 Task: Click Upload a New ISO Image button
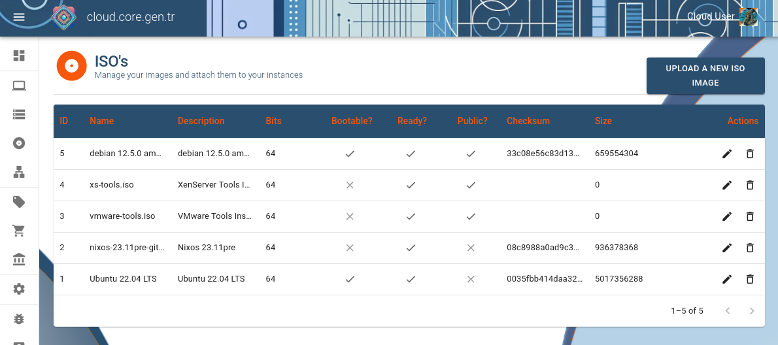(x=705, y=75)
